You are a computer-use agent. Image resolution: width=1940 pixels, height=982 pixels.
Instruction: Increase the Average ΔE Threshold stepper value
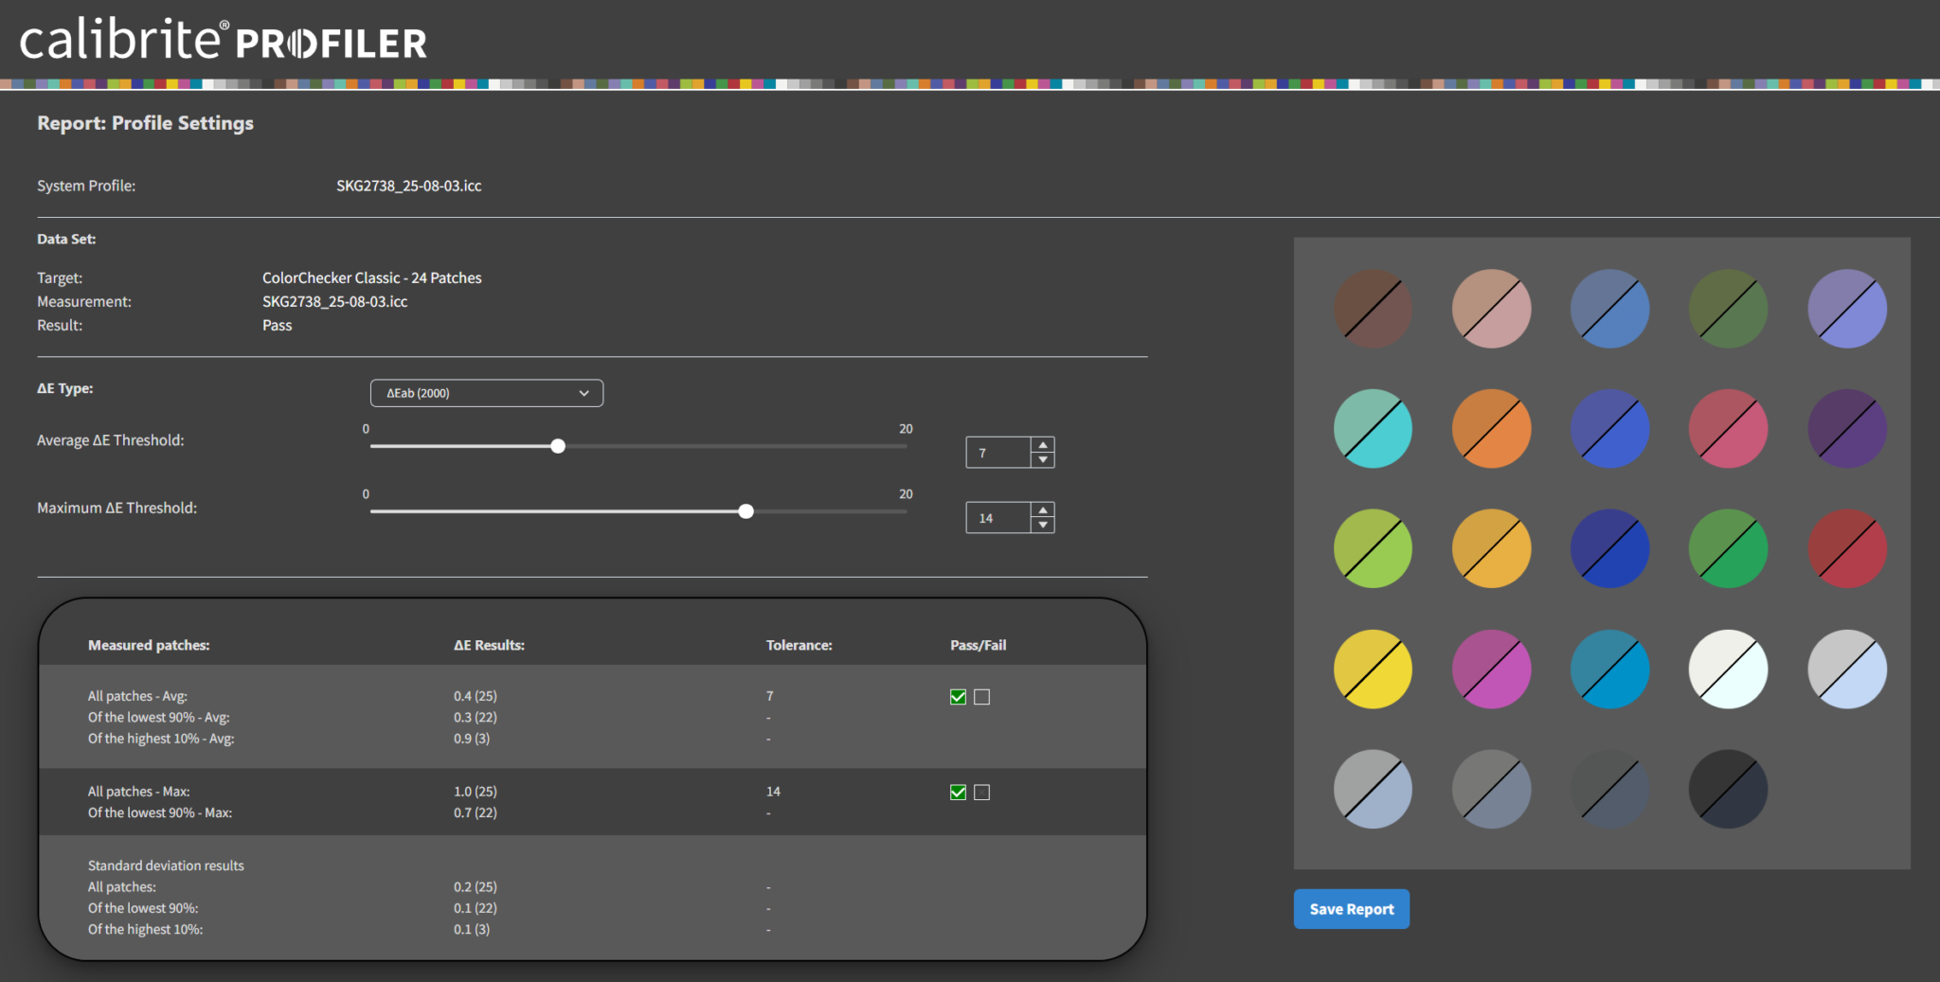[1043, 445]
